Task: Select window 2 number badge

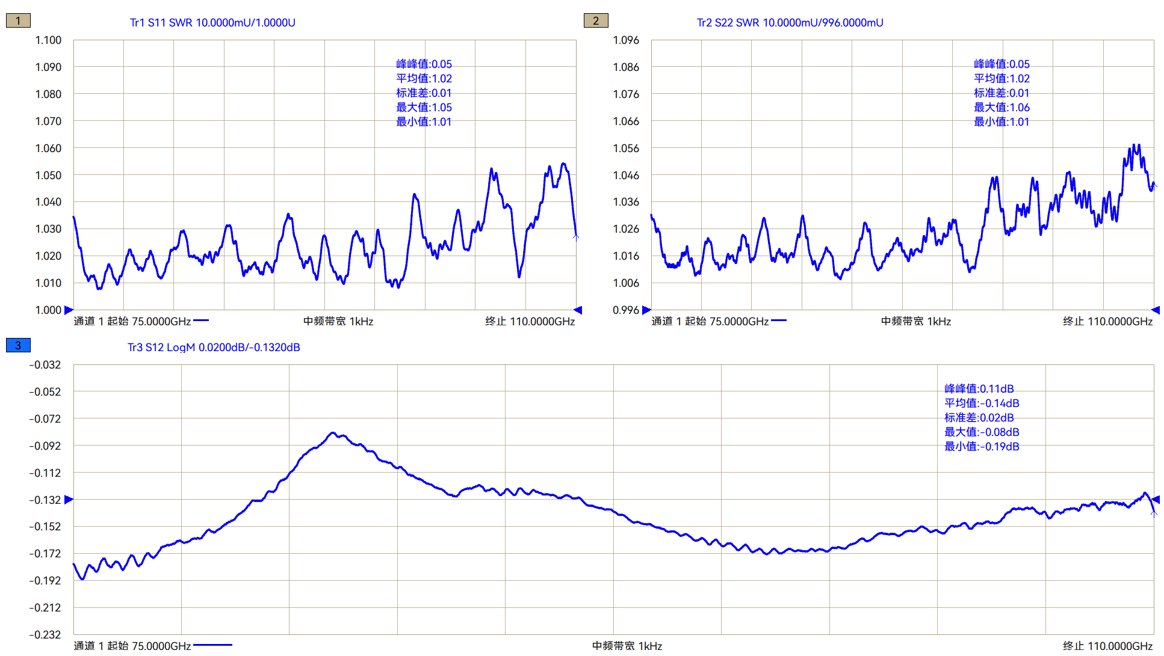Action: (596, 21)
